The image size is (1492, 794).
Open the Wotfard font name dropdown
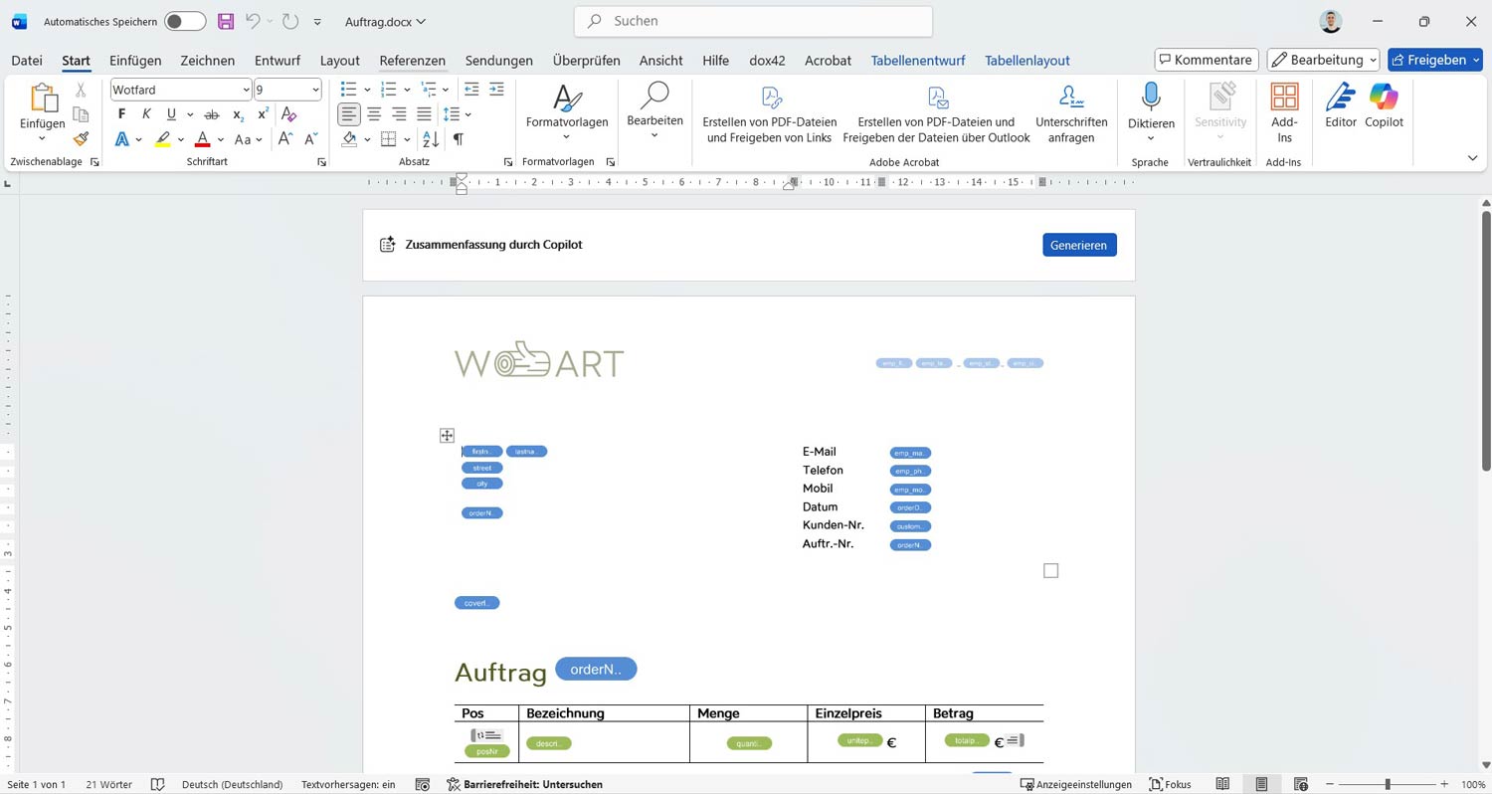pyautogui.click(x=246, y=90)
